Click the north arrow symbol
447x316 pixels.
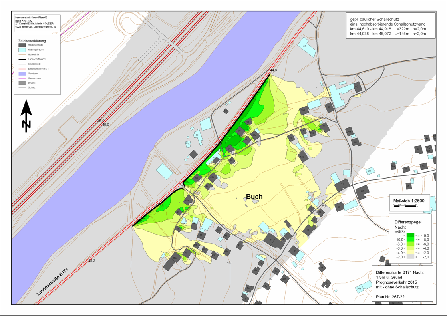coord(26,116)
